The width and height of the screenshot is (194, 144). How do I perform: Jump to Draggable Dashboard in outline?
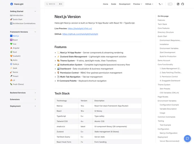(x=170, y=81)
